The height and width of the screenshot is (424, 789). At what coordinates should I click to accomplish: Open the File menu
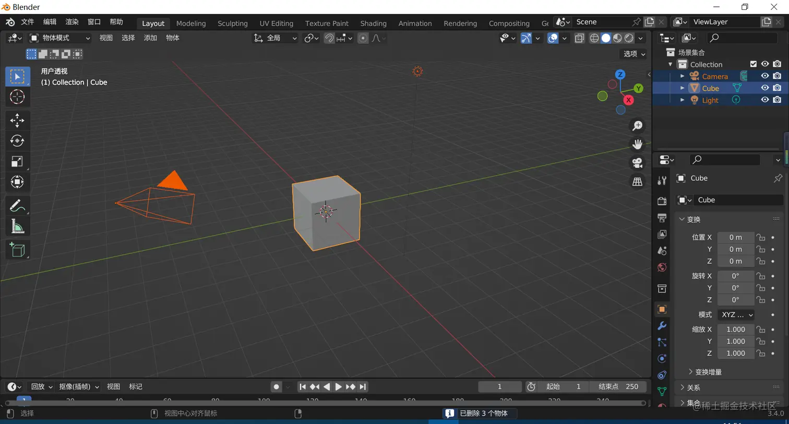(x=28, y=22)
